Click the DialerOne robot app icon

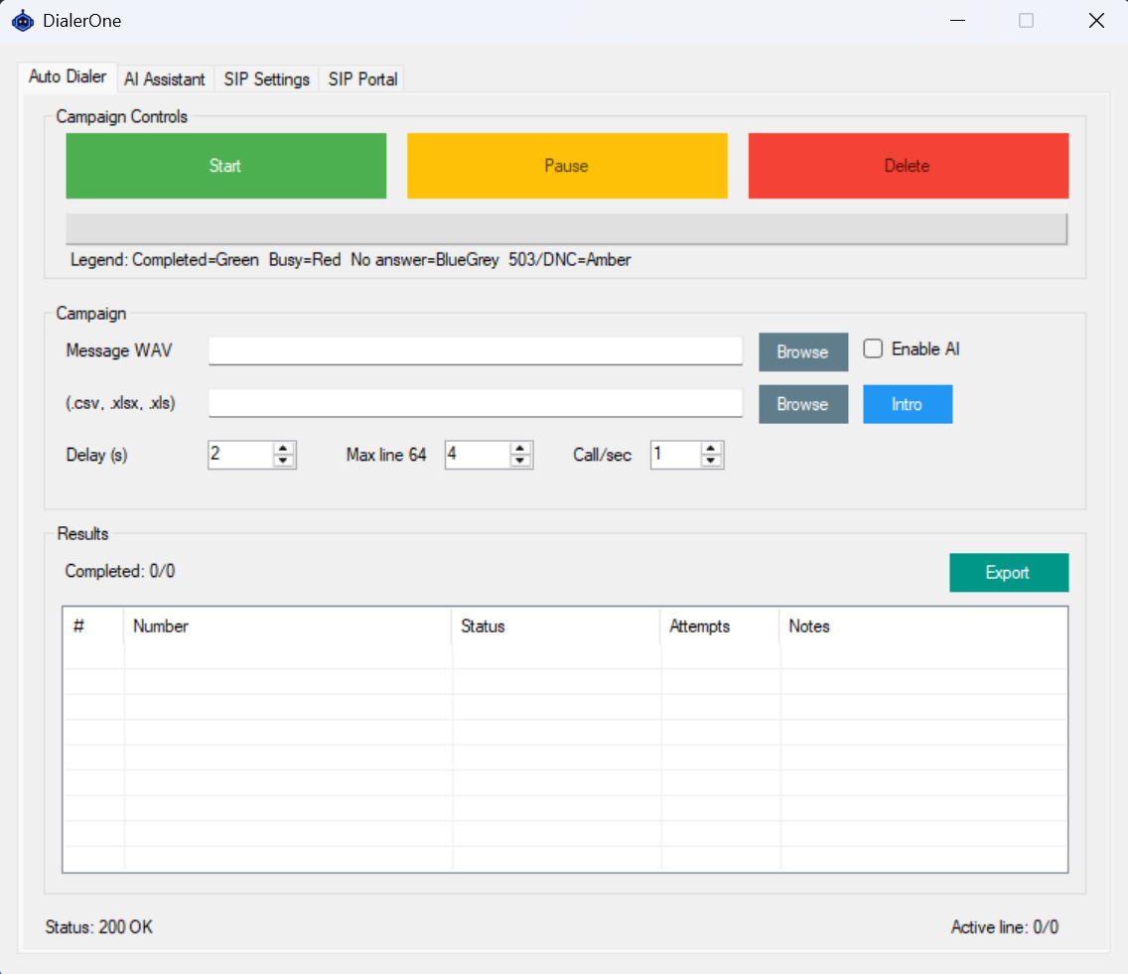click(x=23, y=20)
